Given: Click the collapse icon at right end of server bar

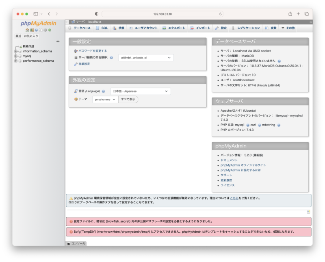Looking at the screenshot, I should 311,22.
